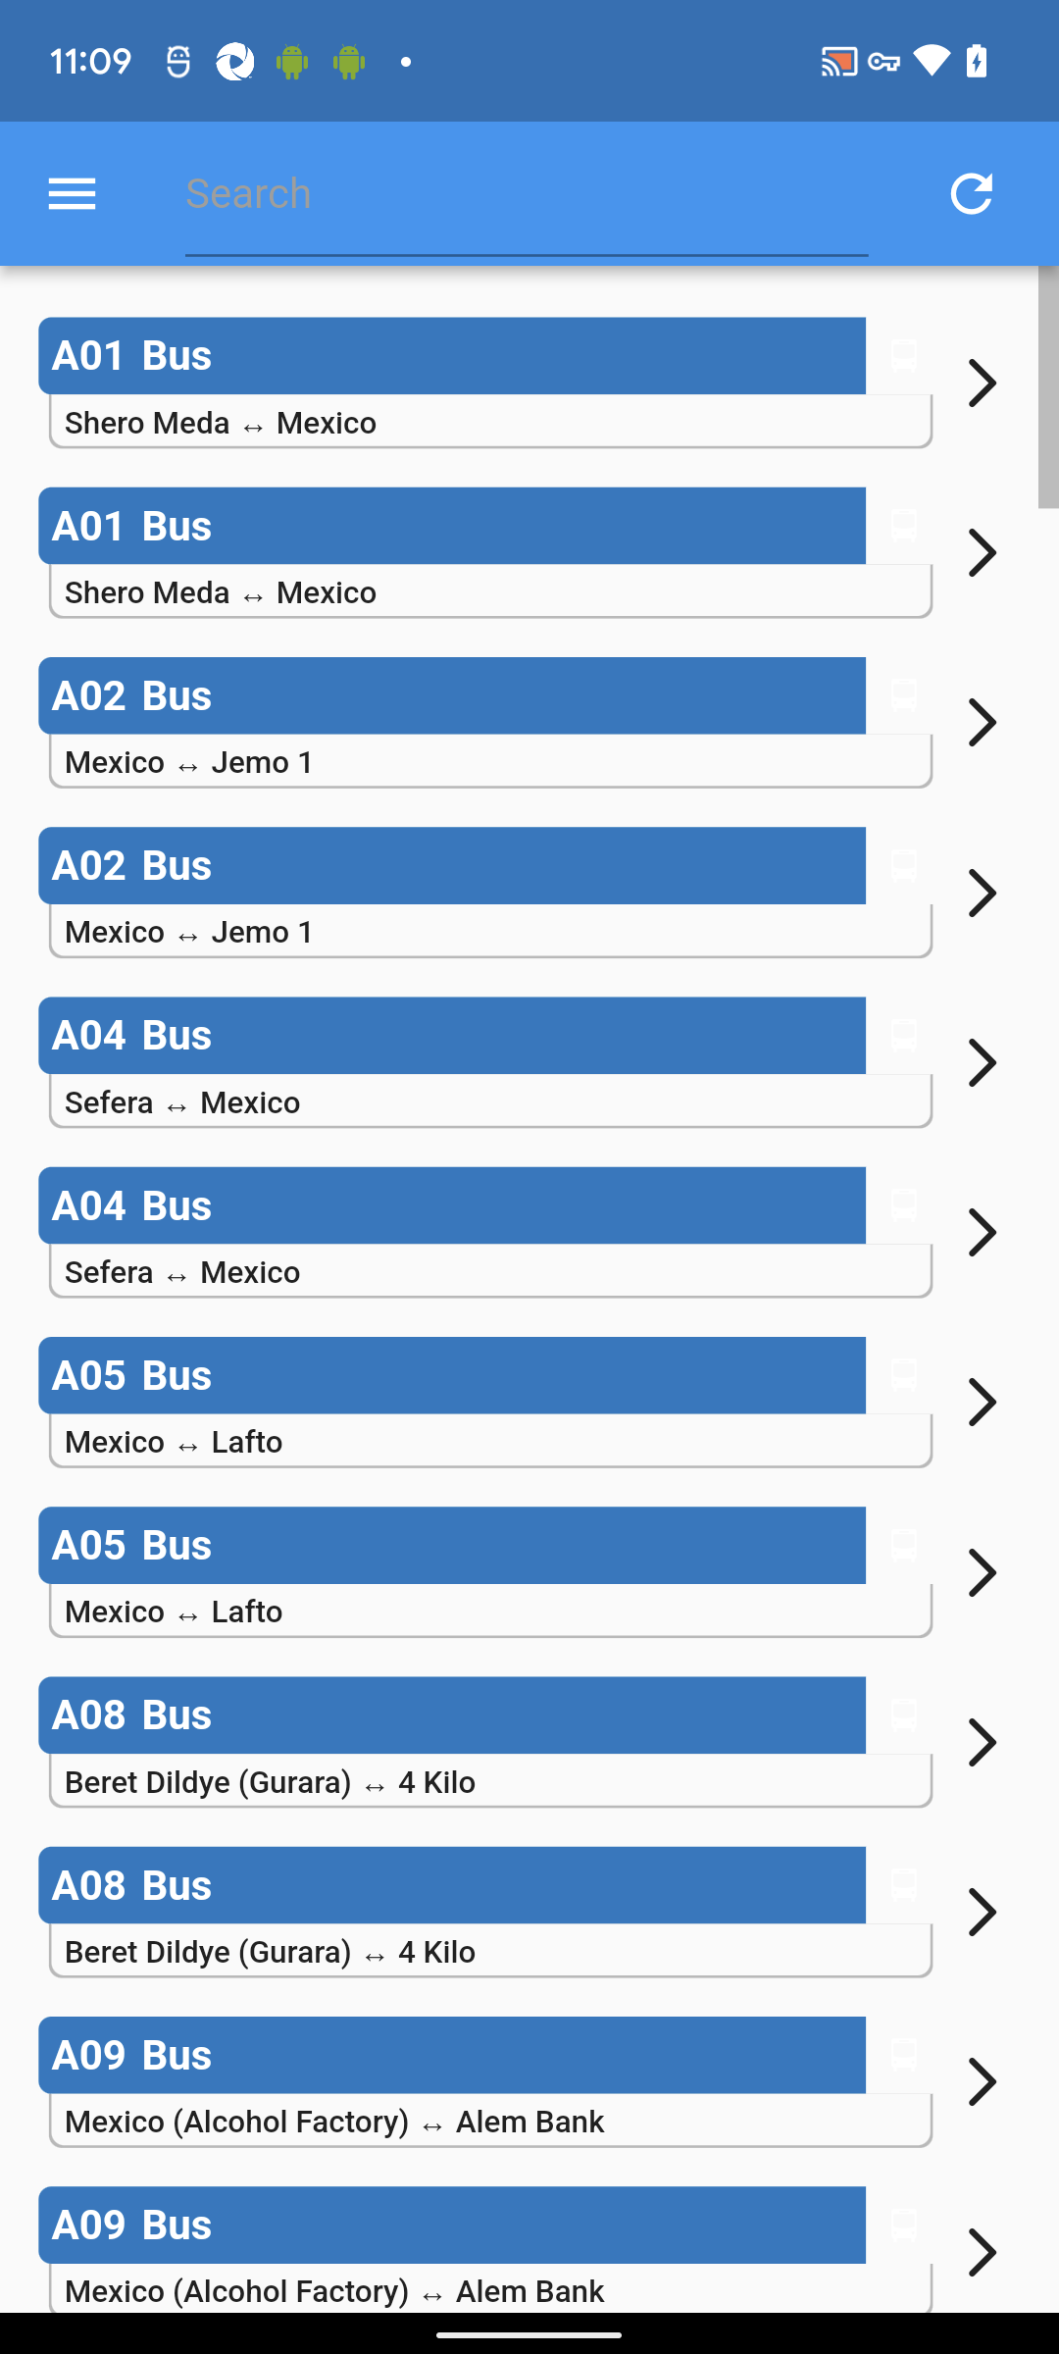This screenshot has width=1059, height=2354.
Task: Tap the first "Beret Dildye (Gurara) ↔ 4 Kilo" route
Action: (489, 1782)
